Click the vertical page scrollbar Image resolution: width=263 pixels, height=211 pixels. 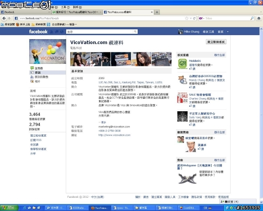click(261, 115)
